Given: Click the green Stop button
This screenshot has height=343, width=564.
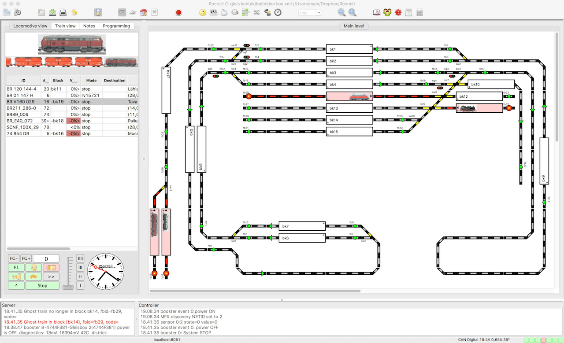Looking at the screenshot, I should pos(42,285).
